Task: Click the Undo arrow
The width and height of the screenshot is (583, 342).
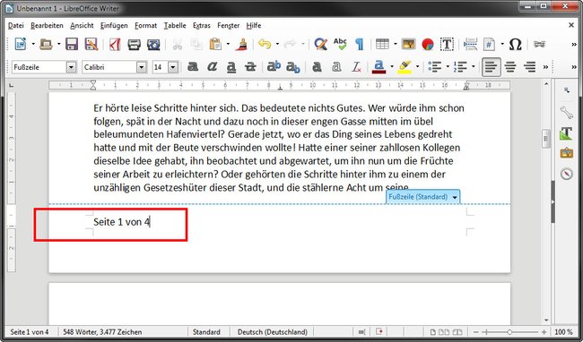Action: click(x=265, y=44)
